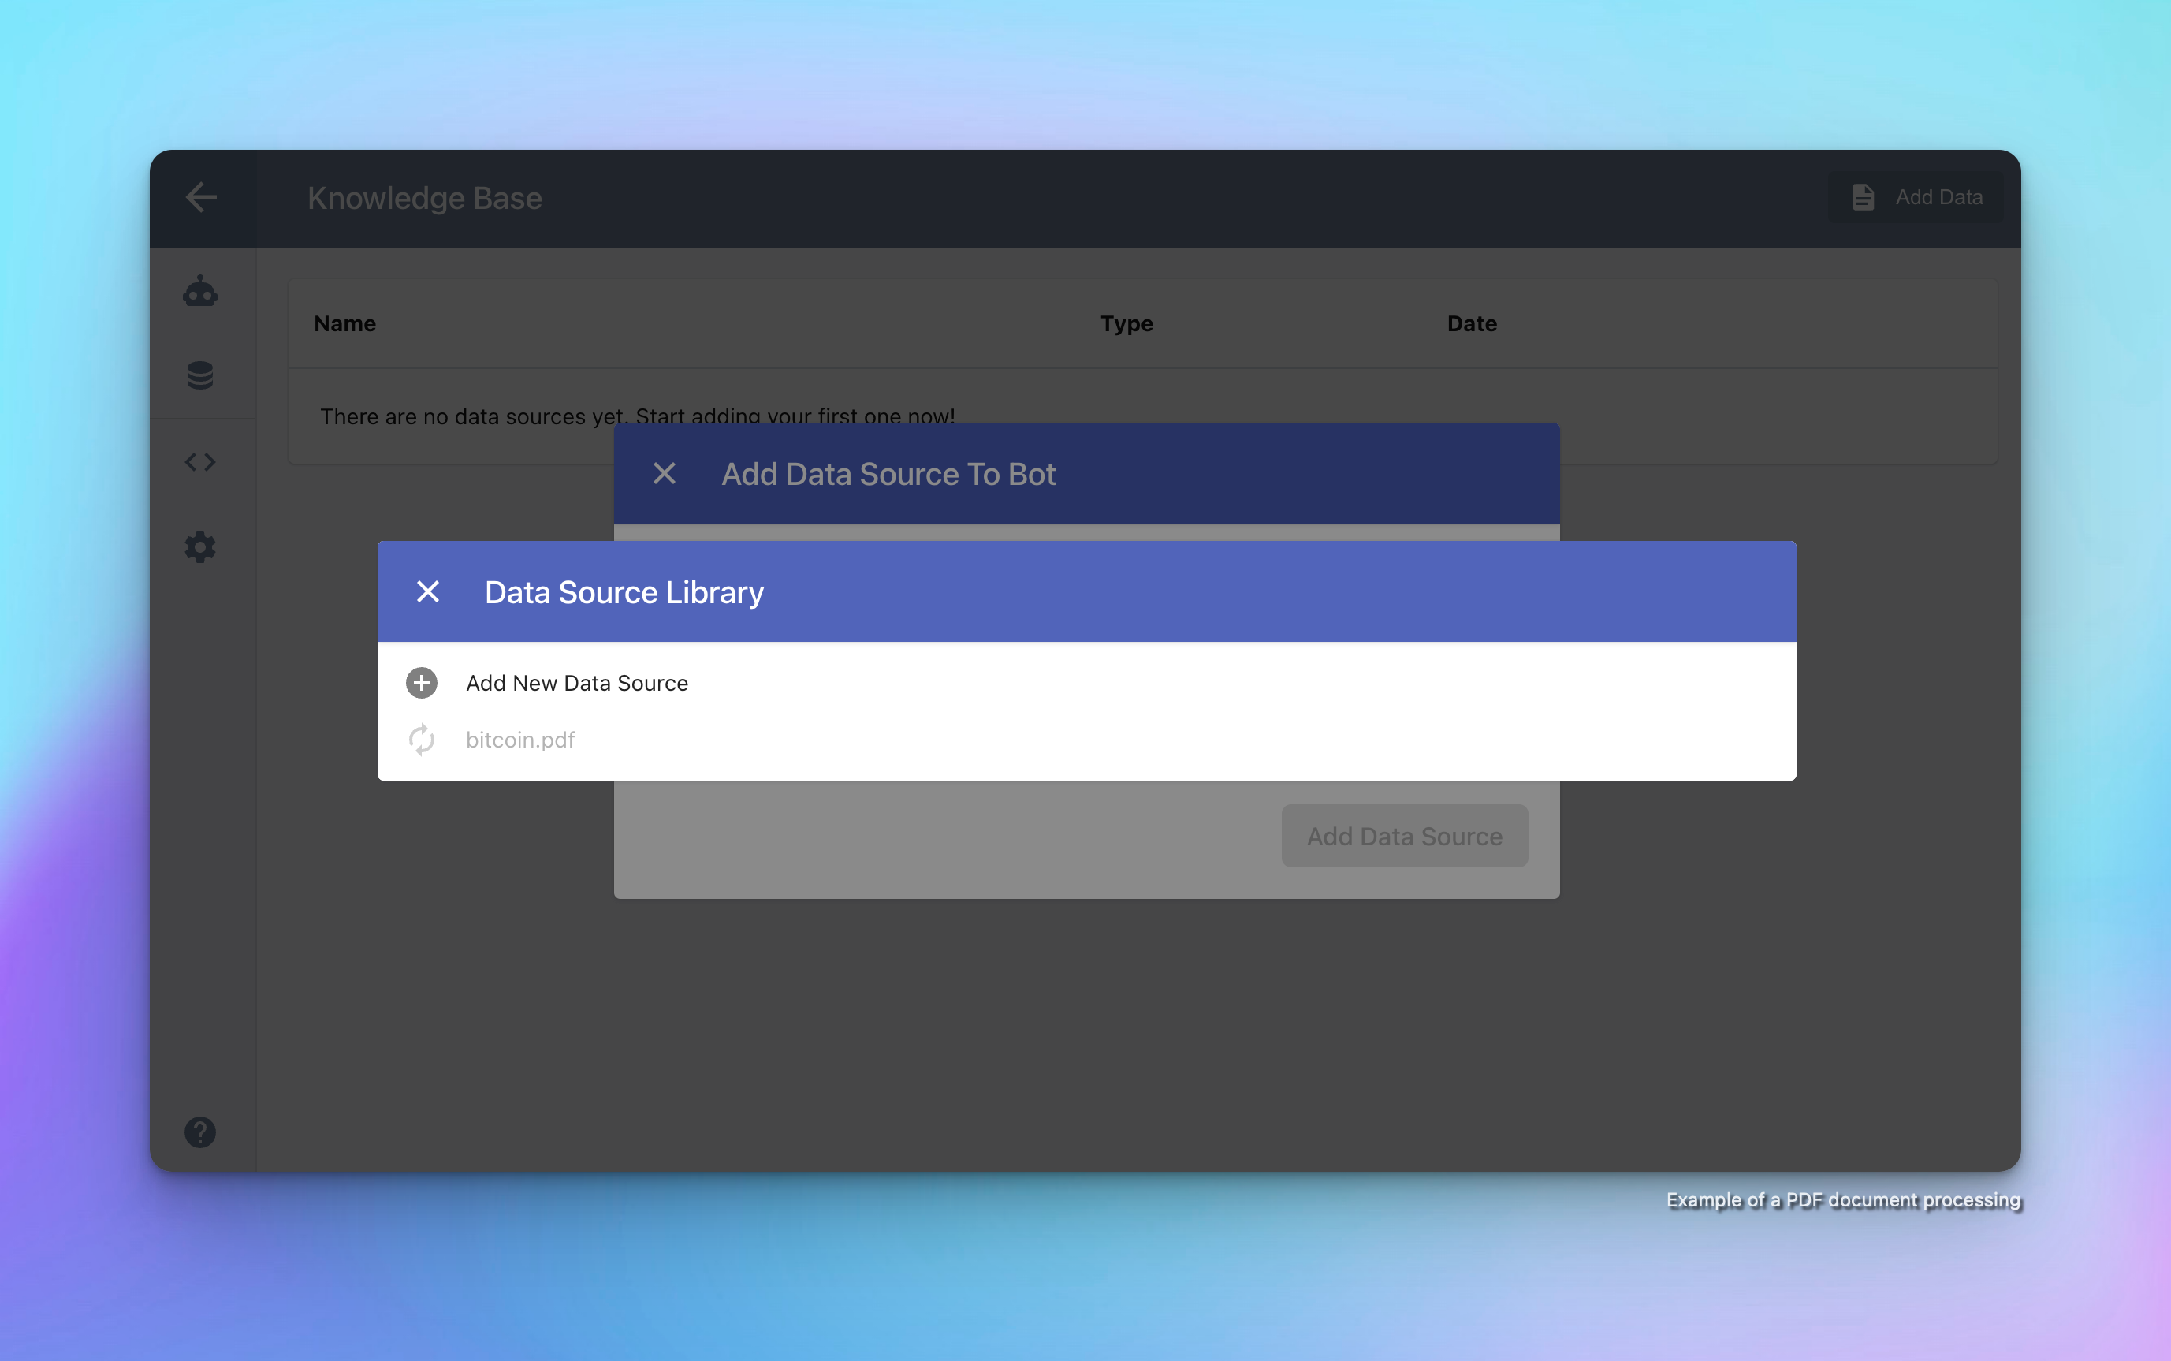Click the Type column header
This screenshot has height=1361, width=2171.
1126,322
